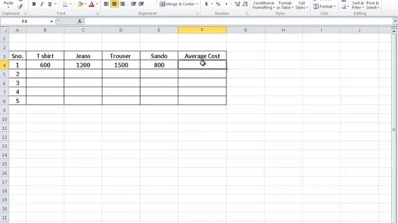Click cell containing 800
Image resolution: width=398 pixels, height=223 pixels.
(159, 65)
